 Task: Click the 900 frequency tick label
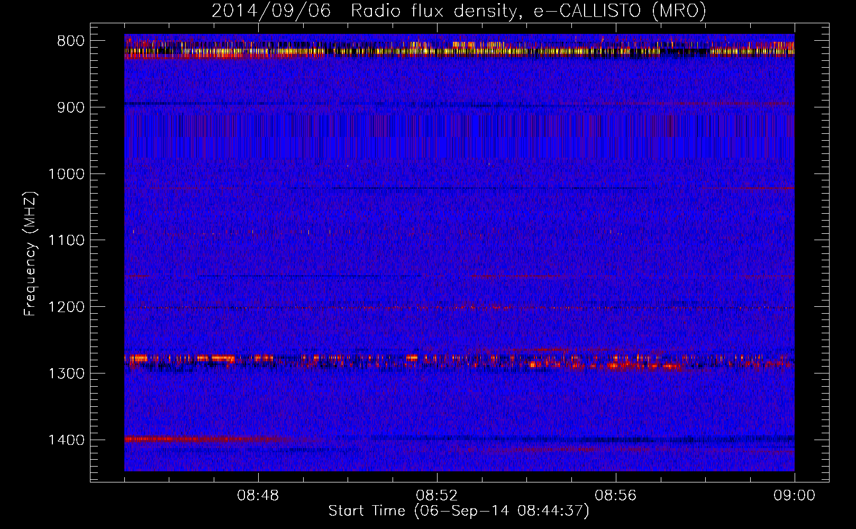(x=71, y=107)
